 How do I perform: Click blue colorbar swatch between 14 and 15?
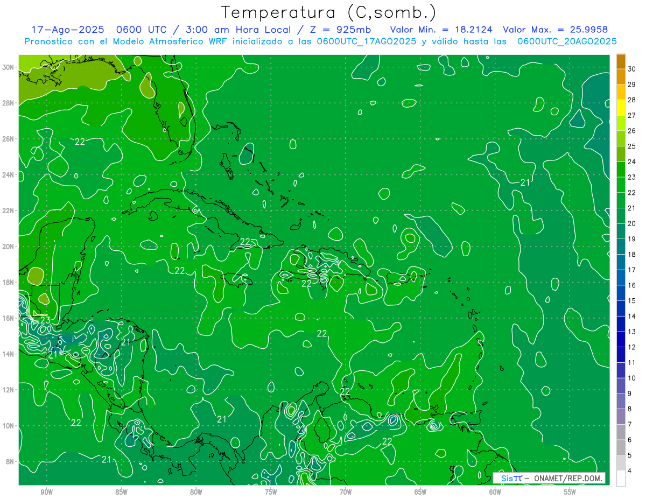pos(621,308)
